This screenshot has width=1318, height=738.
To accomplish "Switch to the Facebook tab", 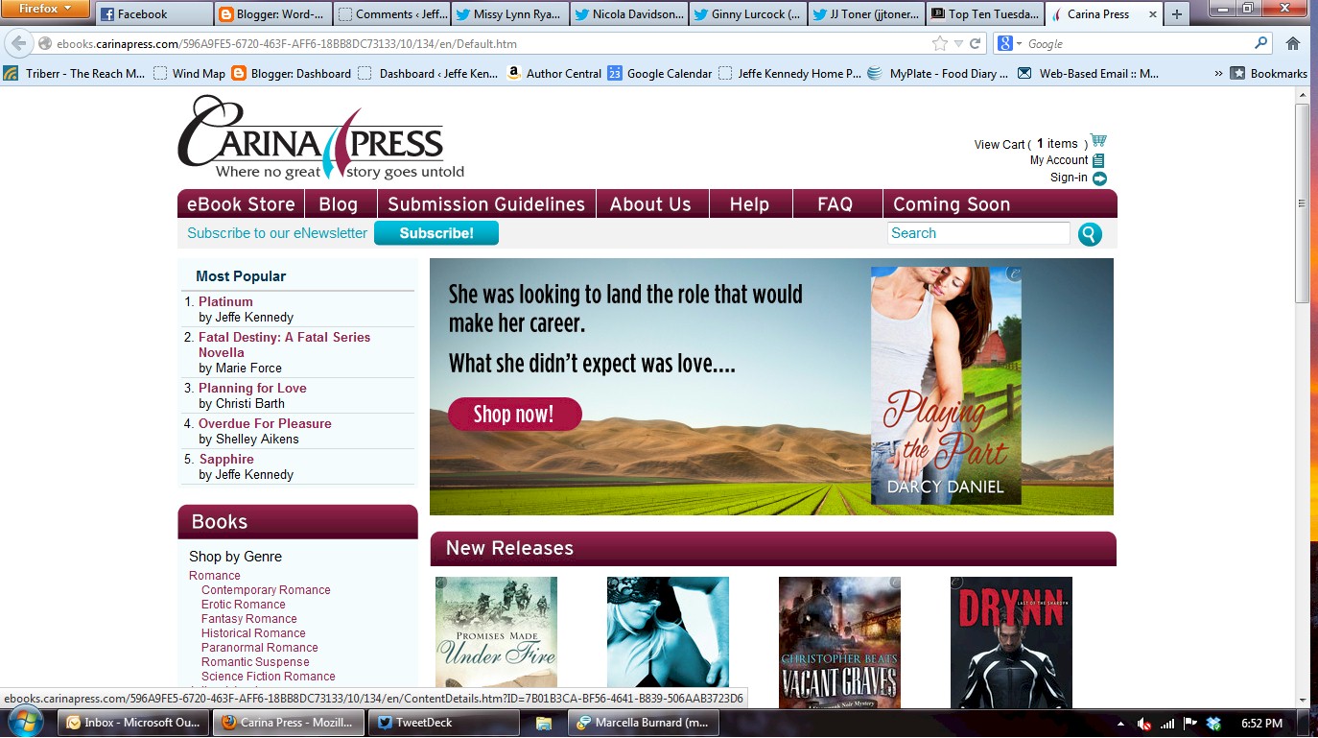I will (x=153, y=13).
